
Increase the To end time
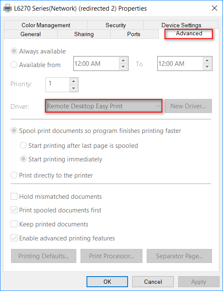tap(207, 60)
